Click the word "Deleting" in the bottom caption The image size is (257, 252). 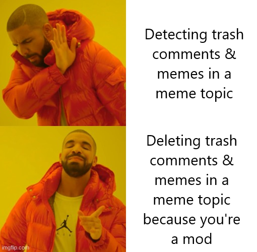click(x=173, y=141)
